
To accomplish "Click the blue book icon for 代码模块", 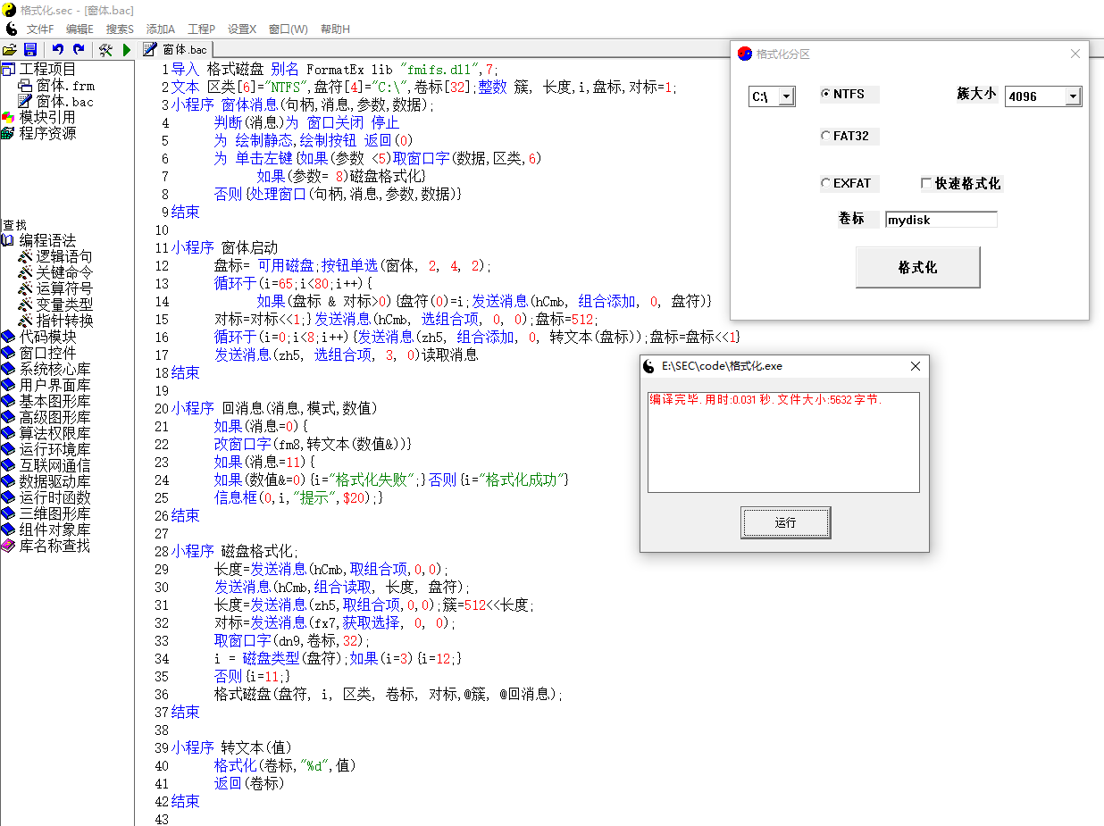I will (8, 337).
